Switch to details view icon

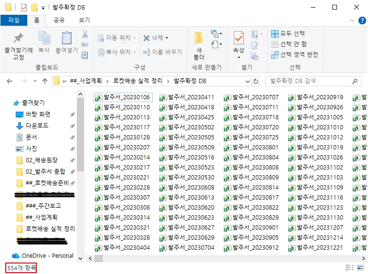pyautogui.click(x=350, y=268)
